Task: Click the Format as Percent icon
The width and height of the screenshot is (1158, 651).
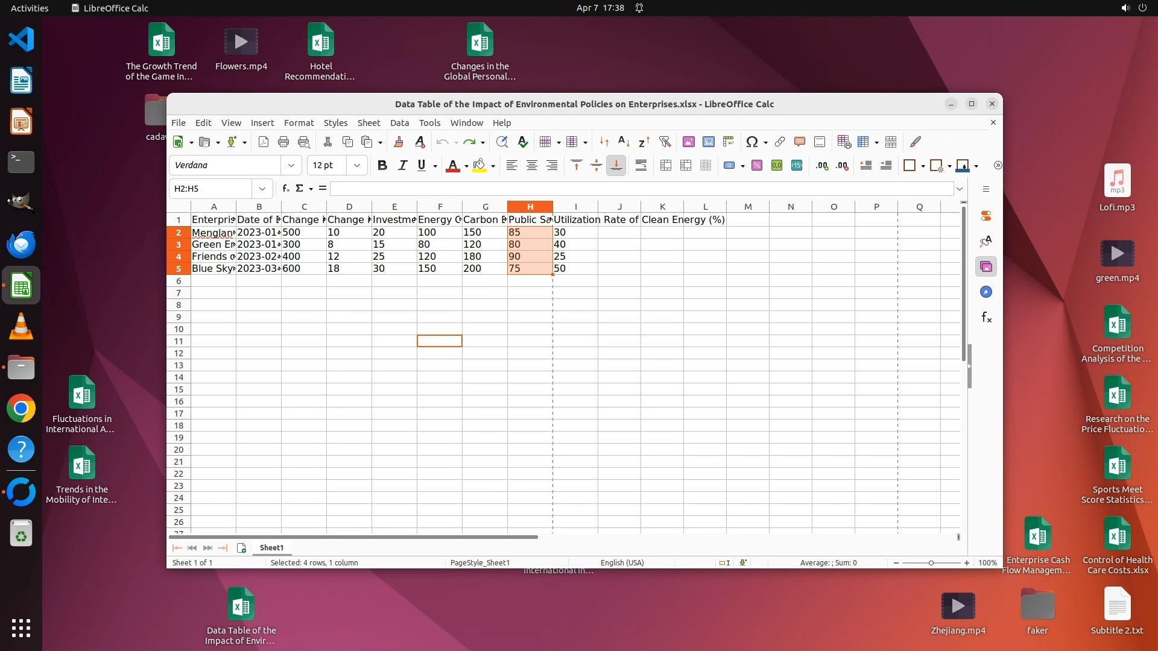Action: (x=757, y=166)
